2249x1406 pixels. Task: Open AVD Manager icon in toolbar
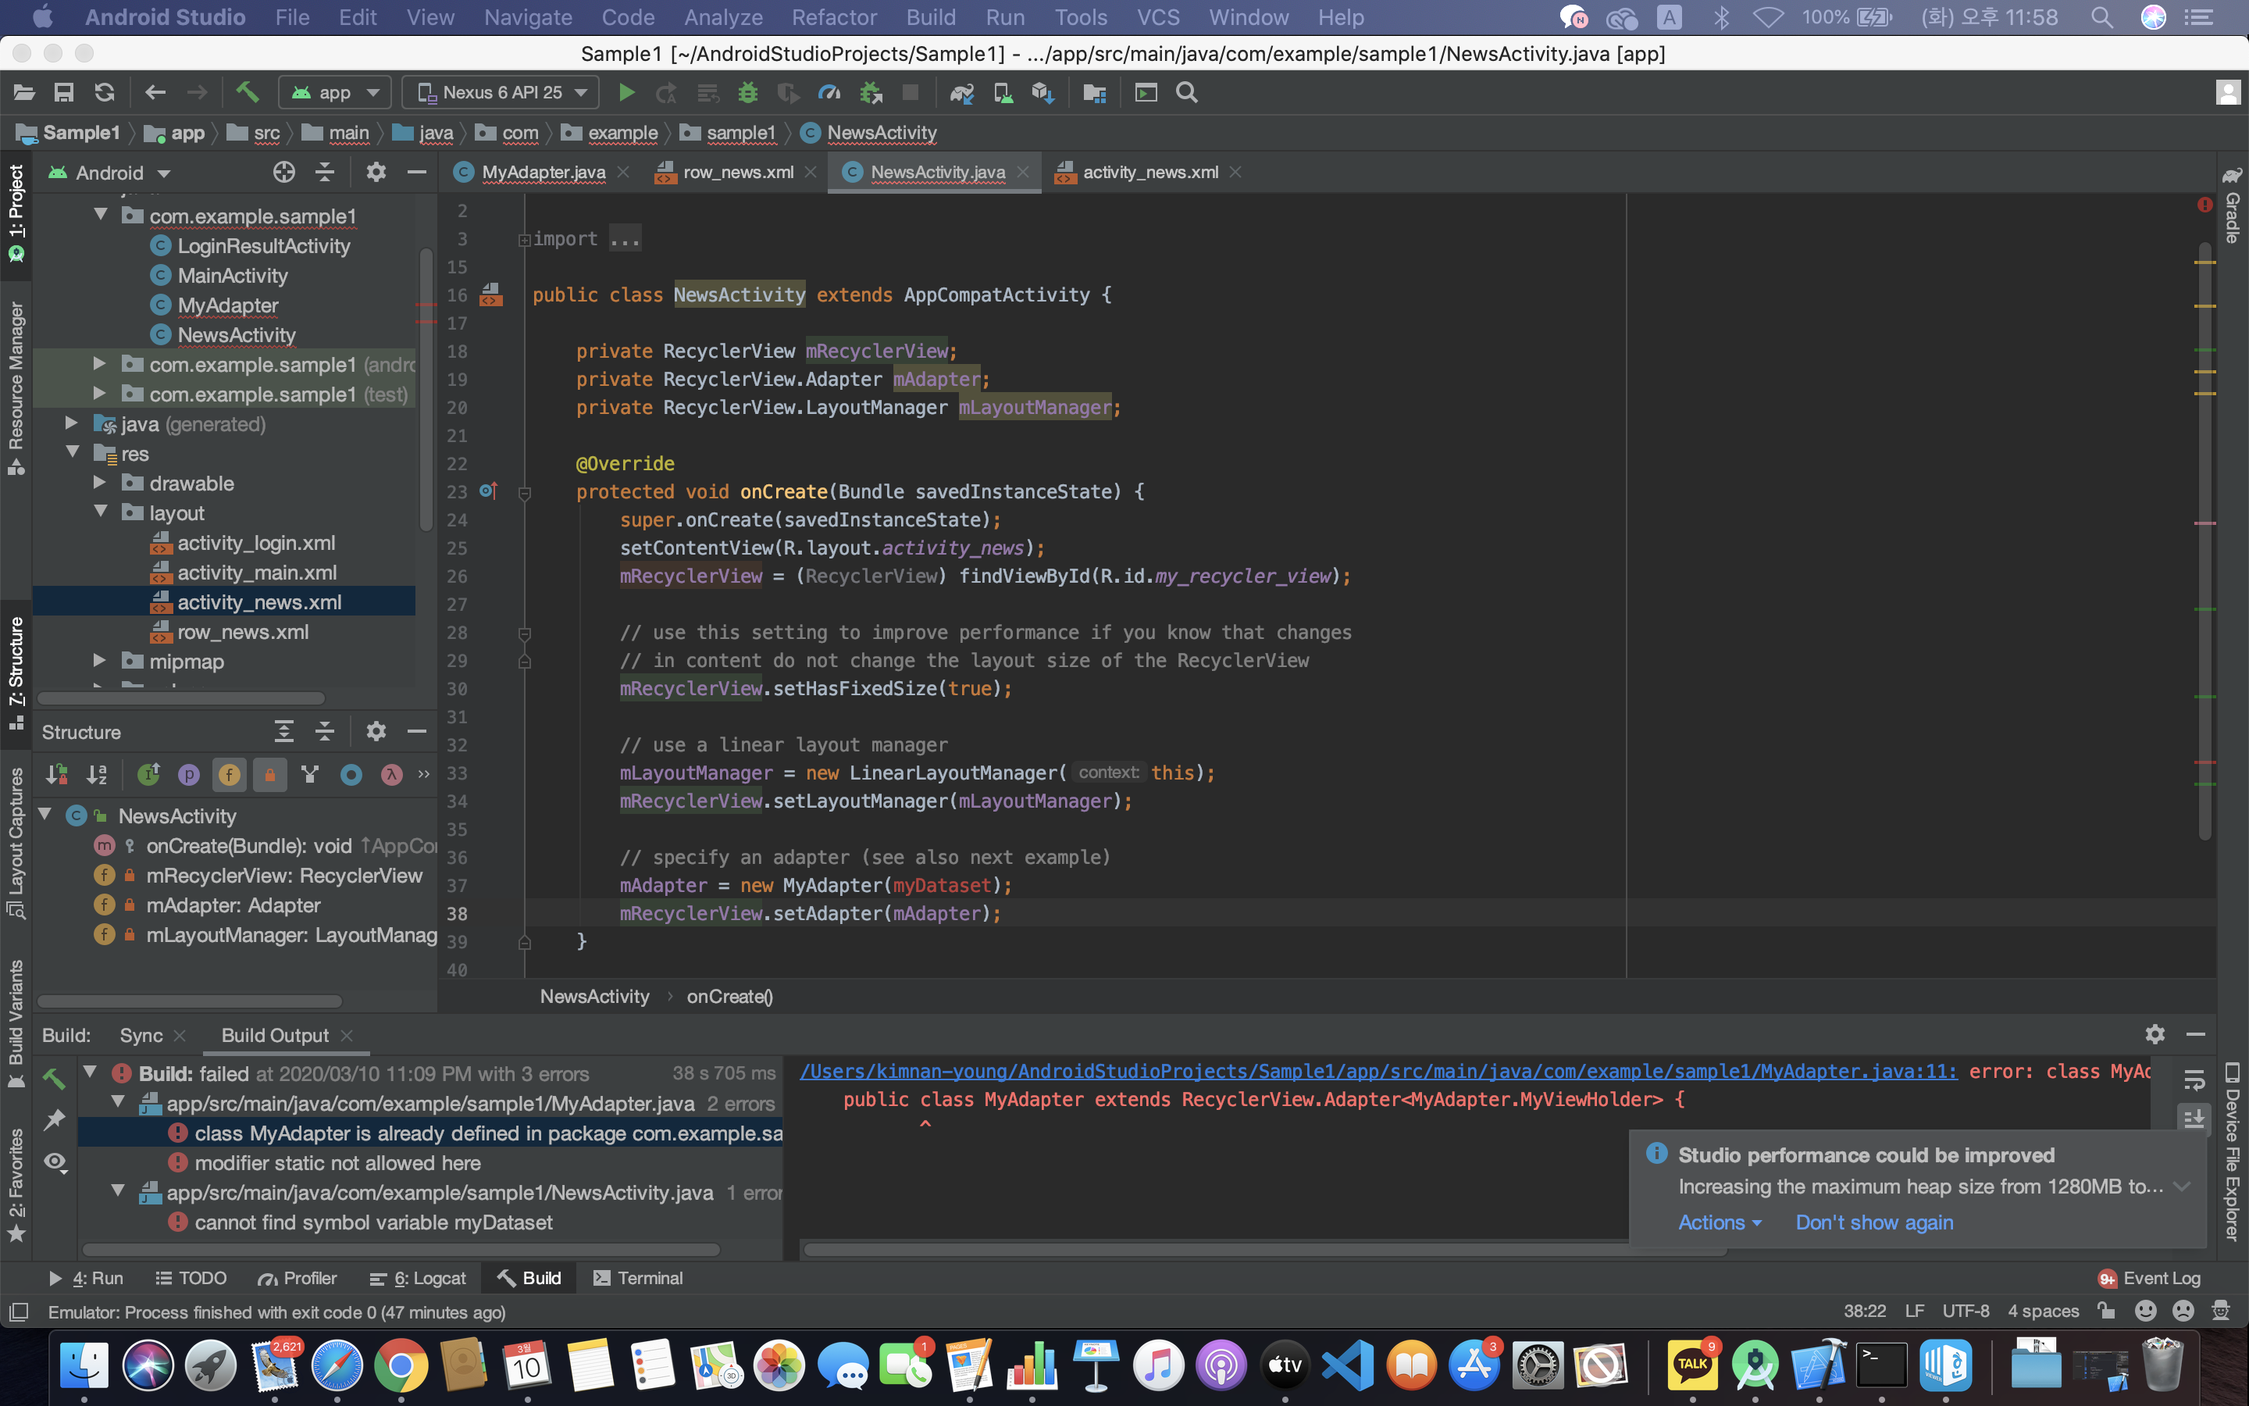click(1003, 93)
